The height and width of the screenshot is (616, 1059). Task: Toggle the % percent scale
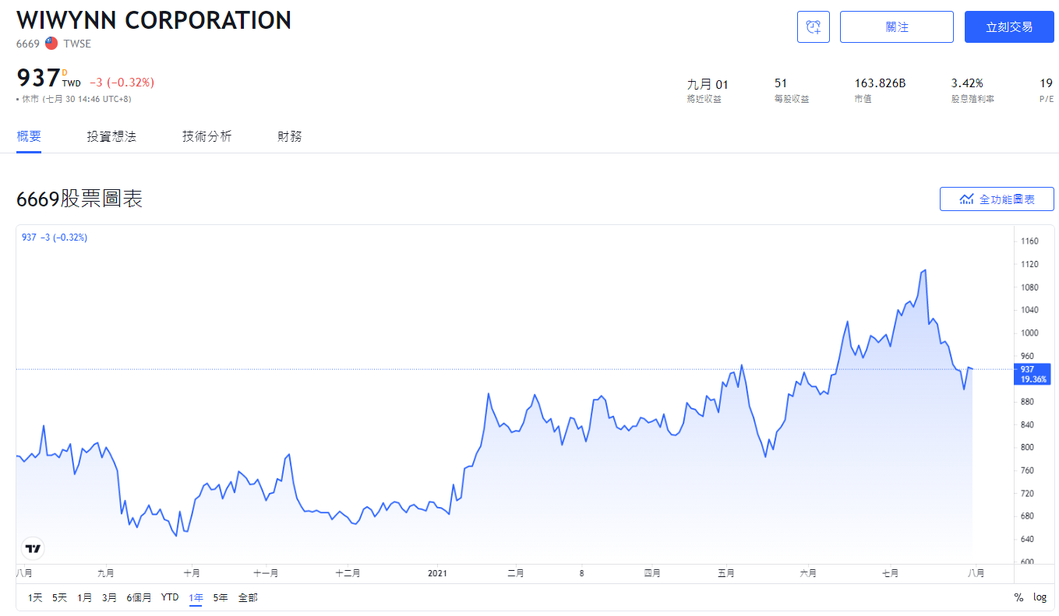[1018, 598]
